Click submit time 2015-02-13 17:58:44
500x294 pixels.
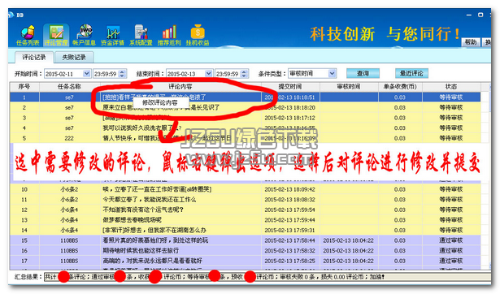coord(290,240)
